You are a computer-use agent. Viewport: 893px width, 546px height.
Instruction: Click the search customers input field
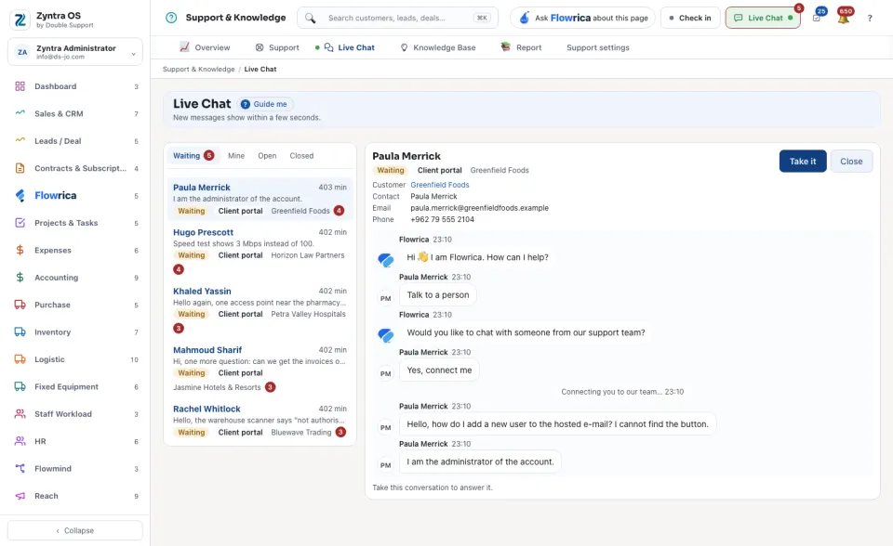pos(397,19)
